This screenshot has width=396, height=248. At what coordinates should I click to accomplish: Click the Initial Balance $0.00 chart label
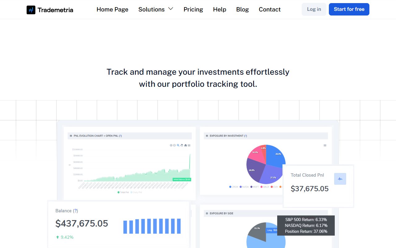click(182, 179)
